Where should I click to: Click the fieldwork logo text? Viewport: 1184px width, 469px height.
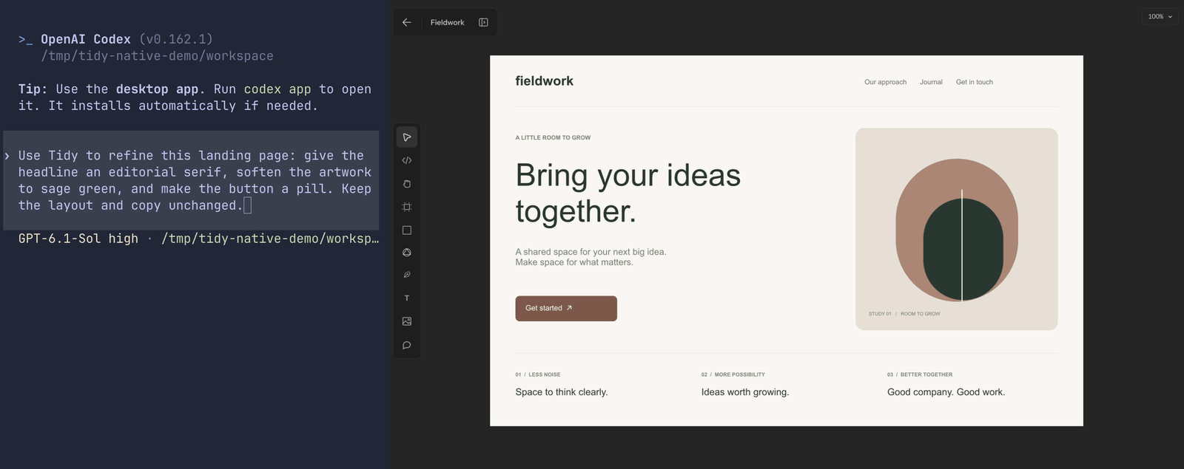click(544, 81)
